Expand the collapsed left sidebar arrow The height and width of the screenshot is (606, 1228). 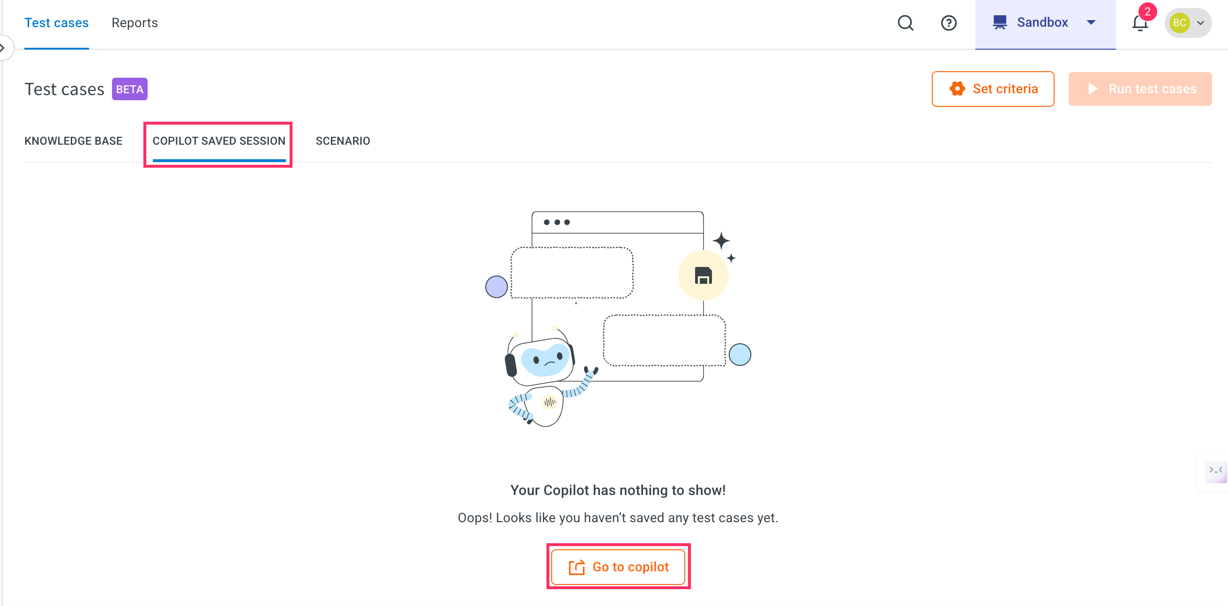pos(3,48)
